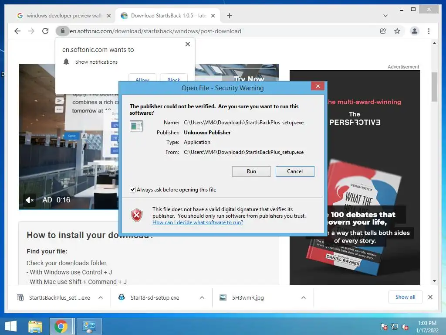Click the red shield warning icon
This screenshot has height=335, width=446.
point(136,215)
